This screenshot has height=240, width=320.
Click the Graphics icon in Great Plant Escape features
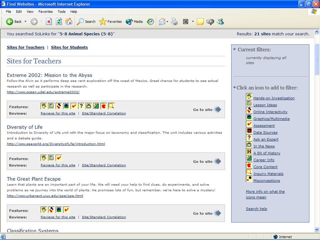tap(59, 210)
